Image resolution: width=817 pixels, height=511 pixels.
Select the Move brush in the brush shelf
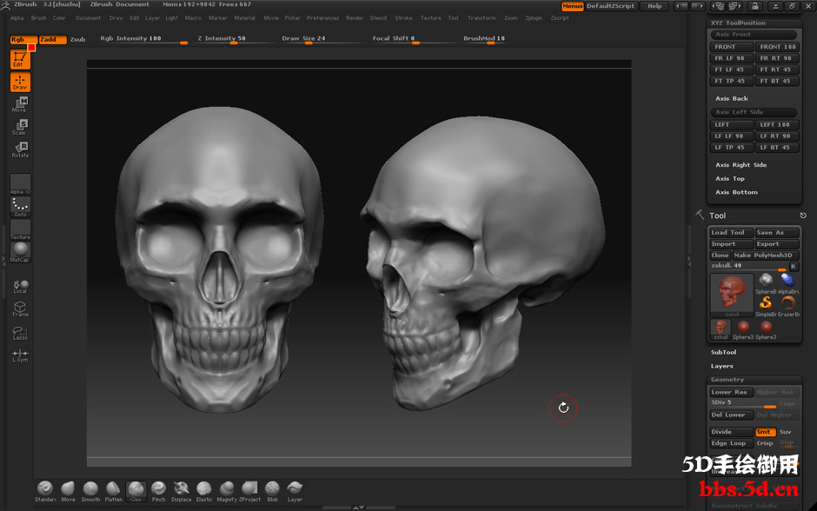coord(68,491)
